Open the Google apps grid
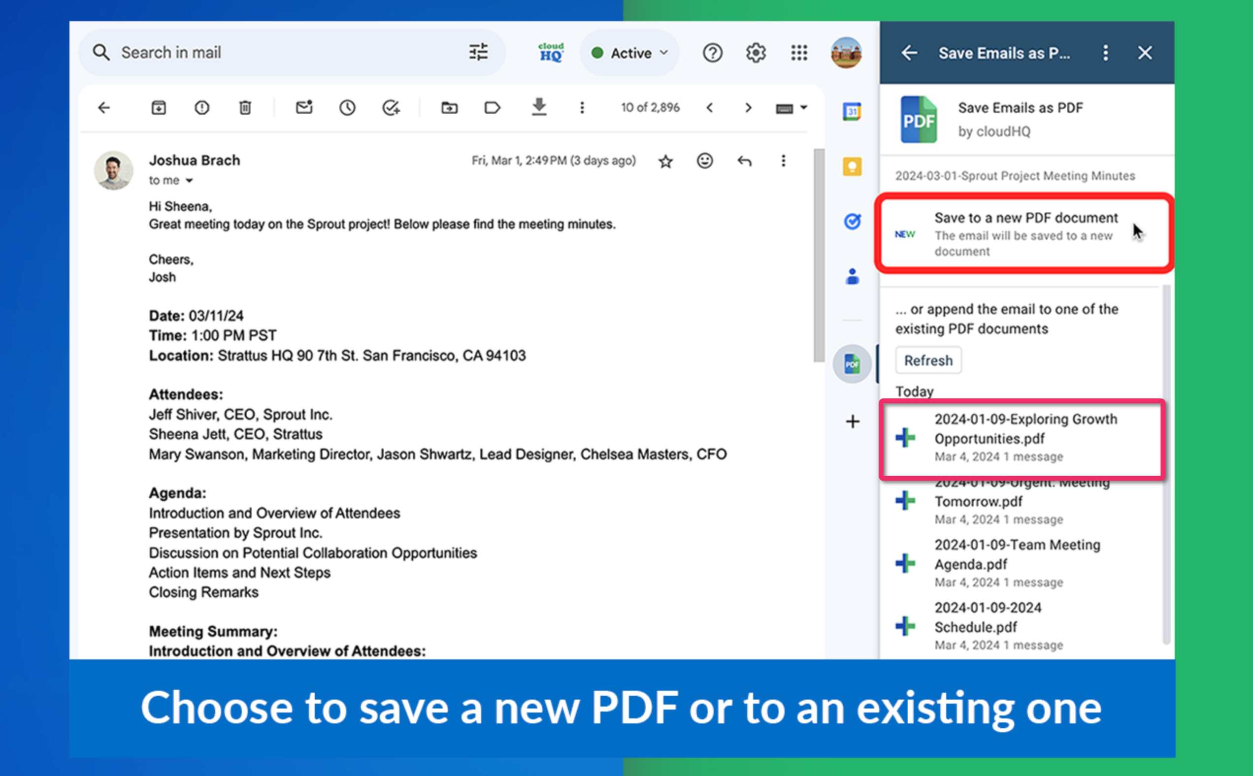The width and height of the screenshot is (1253, 776). tap(799, 53)
